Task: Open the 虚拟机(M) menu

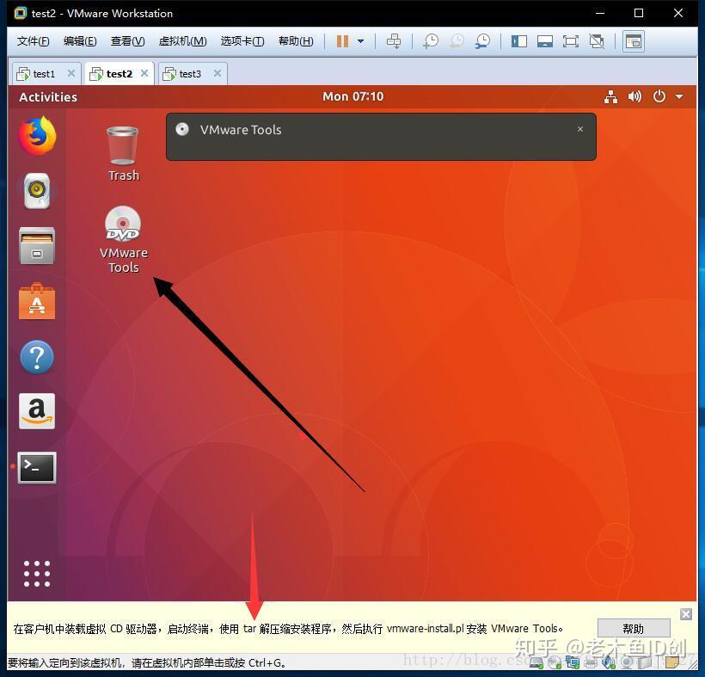Action: click(x=182, y=41)
